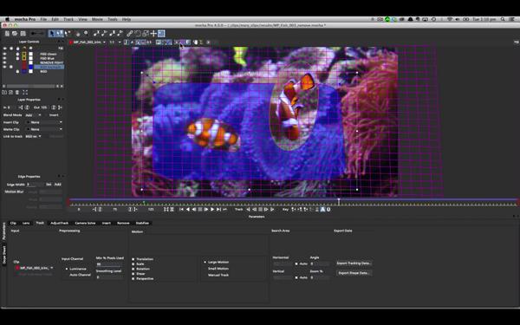This screenshot has height=325, width=520.
Task: Select the Attach Layer link tool
Action: pyautogui.click(x=130, y=34)
